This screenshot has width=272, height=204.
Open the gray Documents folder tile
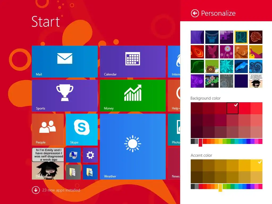pyautogui.click(x=73, y=172)
